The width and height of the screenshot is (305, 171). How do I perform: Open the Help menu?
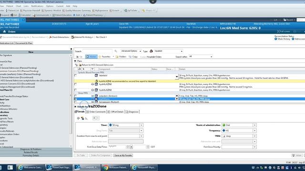(75, 6)
